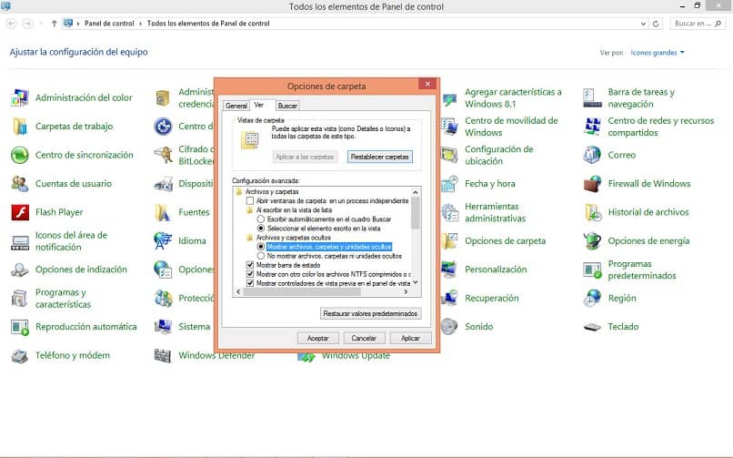
Task: Open Agregar características a Windows 8.1
Action: pyautogui.click(x=513, y=97)
